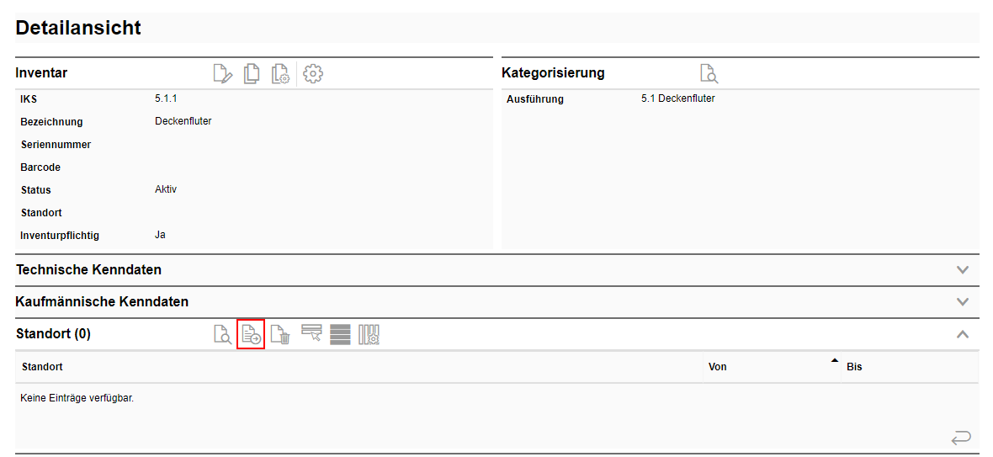The width and height of the screenshot is (993, 457).
Task: Click the ascending sort arrow on Von column
Action: pos(834,360)
